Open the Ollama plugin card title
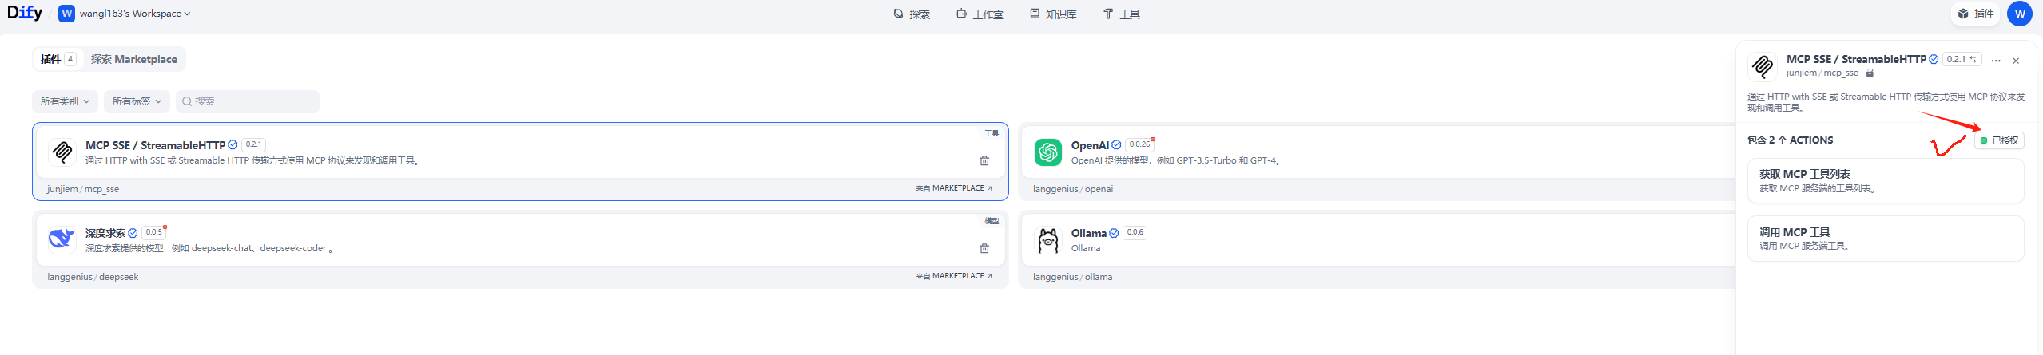The image size is (2043, 355). 1089,233
